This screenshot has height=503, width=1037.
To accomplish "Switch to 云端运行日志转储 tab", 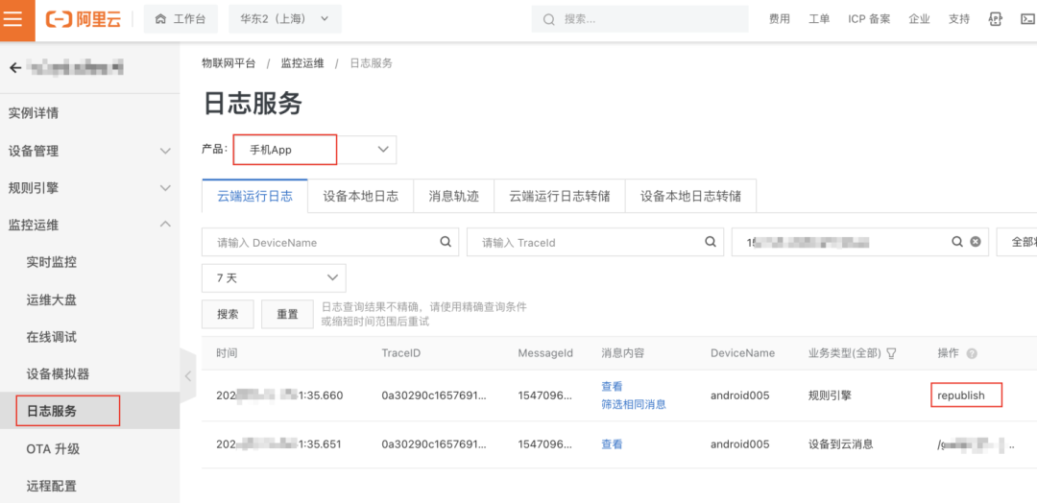I will (559, 197).
